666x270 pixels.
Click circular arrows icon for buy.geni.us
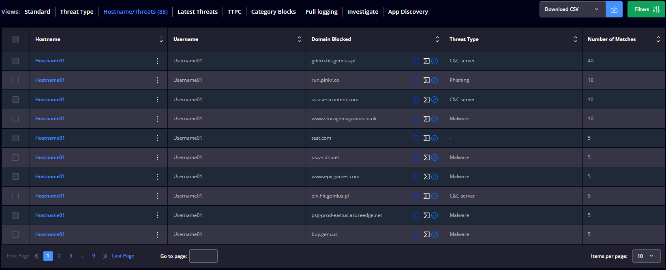pyautogui.click(x=435, y=234)
